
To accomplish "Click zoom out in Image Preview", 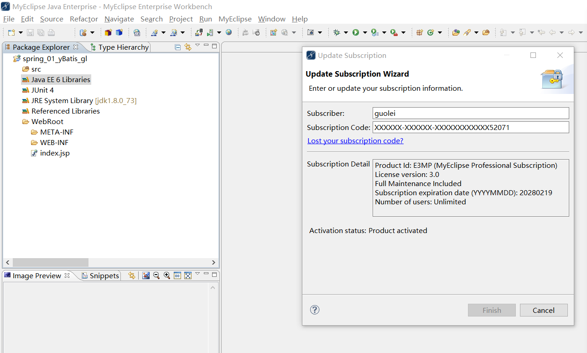I will 156,275.
